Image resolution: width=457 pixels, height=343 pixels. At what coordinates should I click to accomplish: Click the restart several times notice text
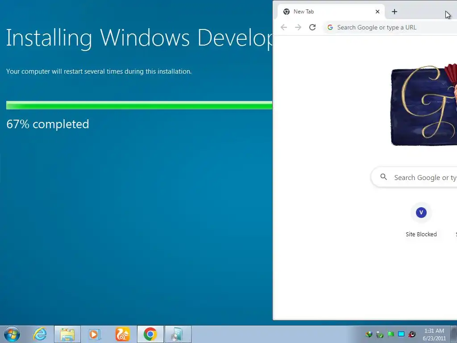pos(99,71)
